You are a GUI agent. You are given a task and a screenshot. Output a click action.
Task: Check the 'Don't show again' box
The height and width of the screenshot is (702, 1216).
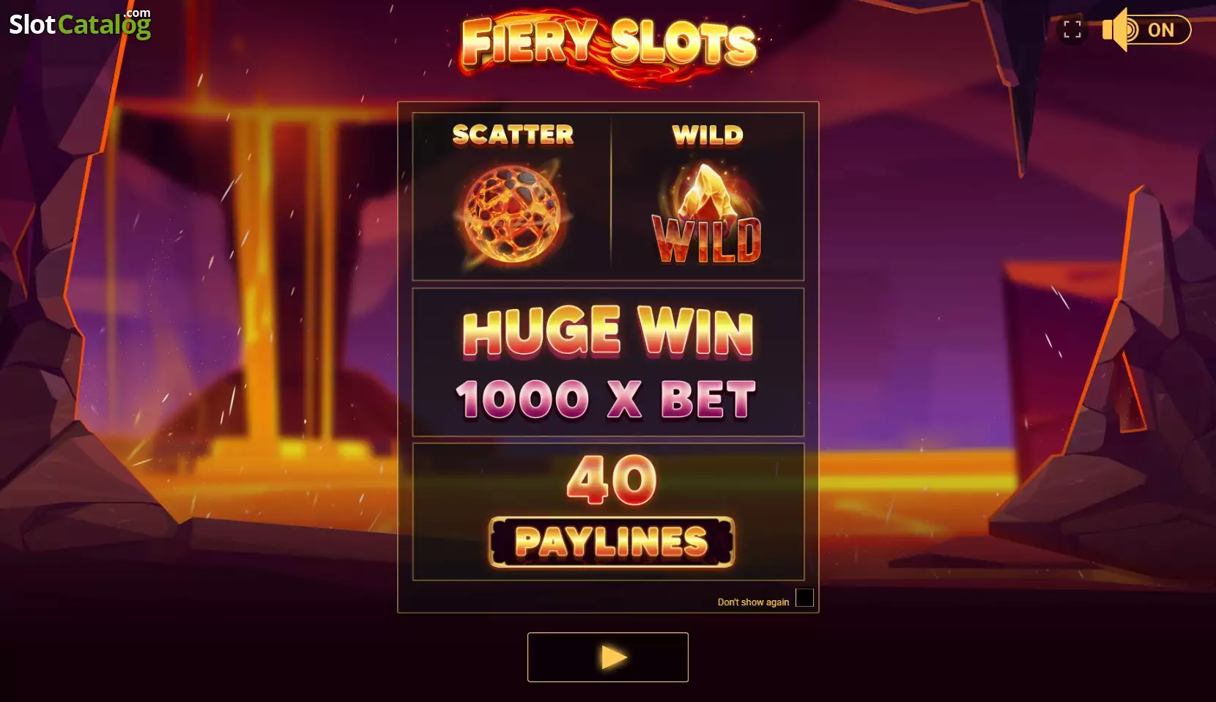804,597
